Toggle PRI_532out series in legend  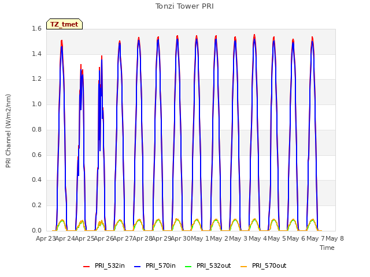[x=208, y=265]
